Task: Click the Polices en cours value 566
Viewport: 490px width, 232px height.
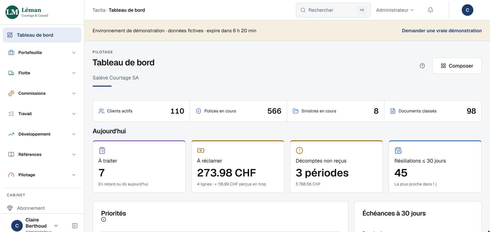Action: [274, 111]
